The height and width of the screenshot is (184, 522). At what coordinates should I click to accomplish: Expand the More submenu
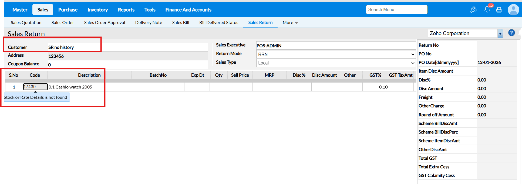tap(290, 23)
